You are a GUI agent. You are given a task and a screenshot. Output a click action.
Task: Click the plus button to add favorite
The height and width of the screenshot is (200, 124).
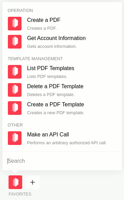tap(32, 182)
